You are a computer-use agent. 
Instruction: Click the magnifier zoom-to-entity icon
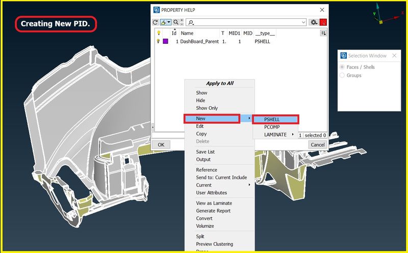[176, 22]
